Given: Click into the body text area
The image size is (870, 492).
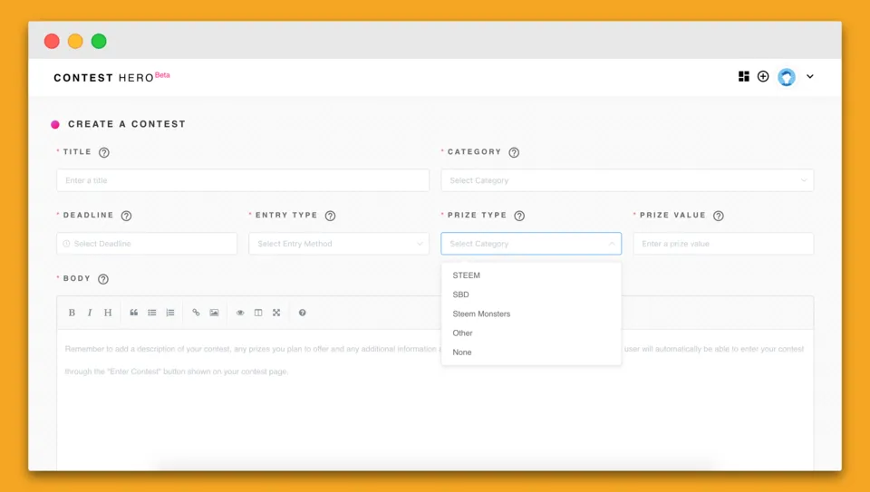Looking at the screenshot, I should point(435,400).
